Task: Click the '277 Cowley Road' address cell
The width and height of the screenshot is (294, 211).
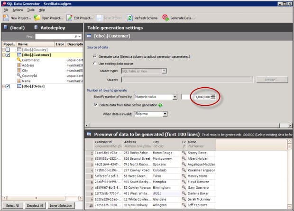Action: tap(137, 170)
